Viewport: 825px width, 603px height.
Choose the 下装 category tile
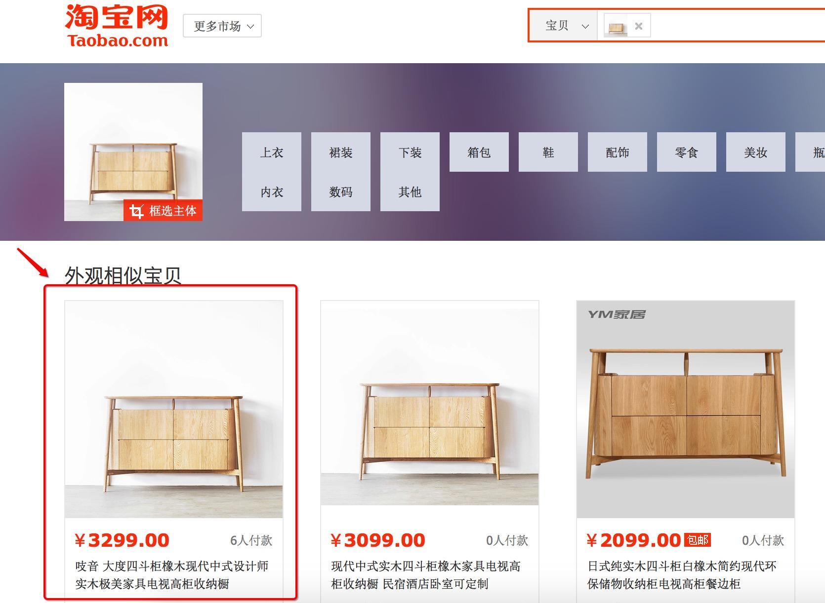click(x=410, y=152)
